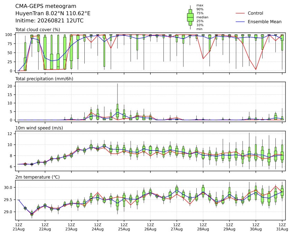This screenshot has height=235, width=292.
Task: Click the 12Z 21Aug axis label
Action: pos(18,227)
